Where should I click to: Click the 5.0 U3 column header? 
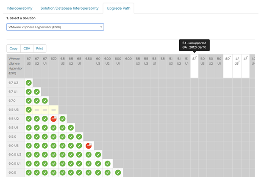click(203, 66)
